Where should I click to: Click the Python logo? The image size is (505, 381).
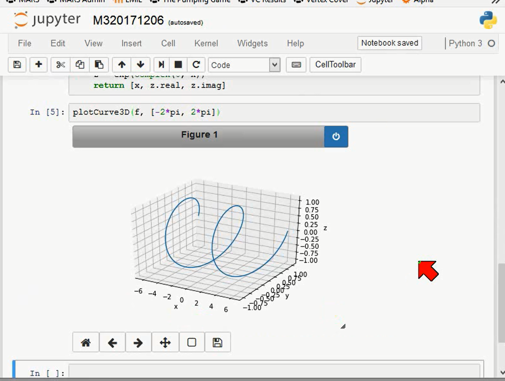click(488, 20)
